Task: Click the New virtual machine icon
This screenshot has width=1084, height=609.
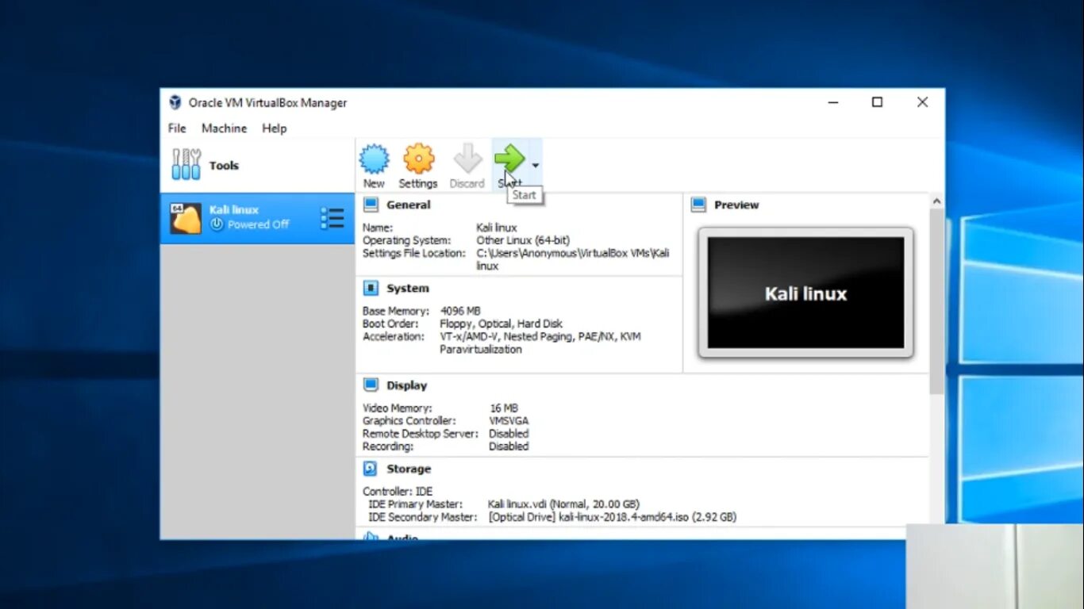Action: click(374, 159)
